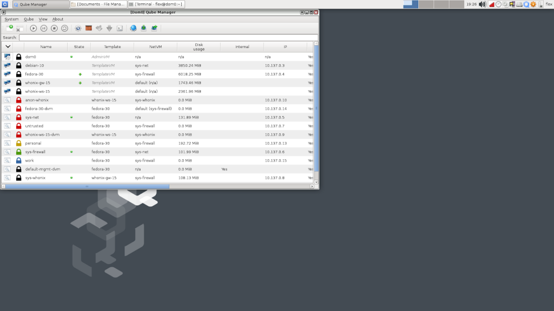This screenshot has width=554, height=311.
Task: Click the disk usage cell 6018.25 MiB
Action: pos(190,74)
